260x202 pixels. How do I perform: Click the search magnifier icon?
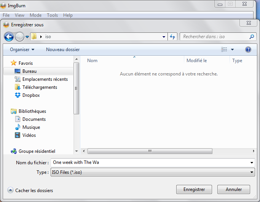[252, 37]
